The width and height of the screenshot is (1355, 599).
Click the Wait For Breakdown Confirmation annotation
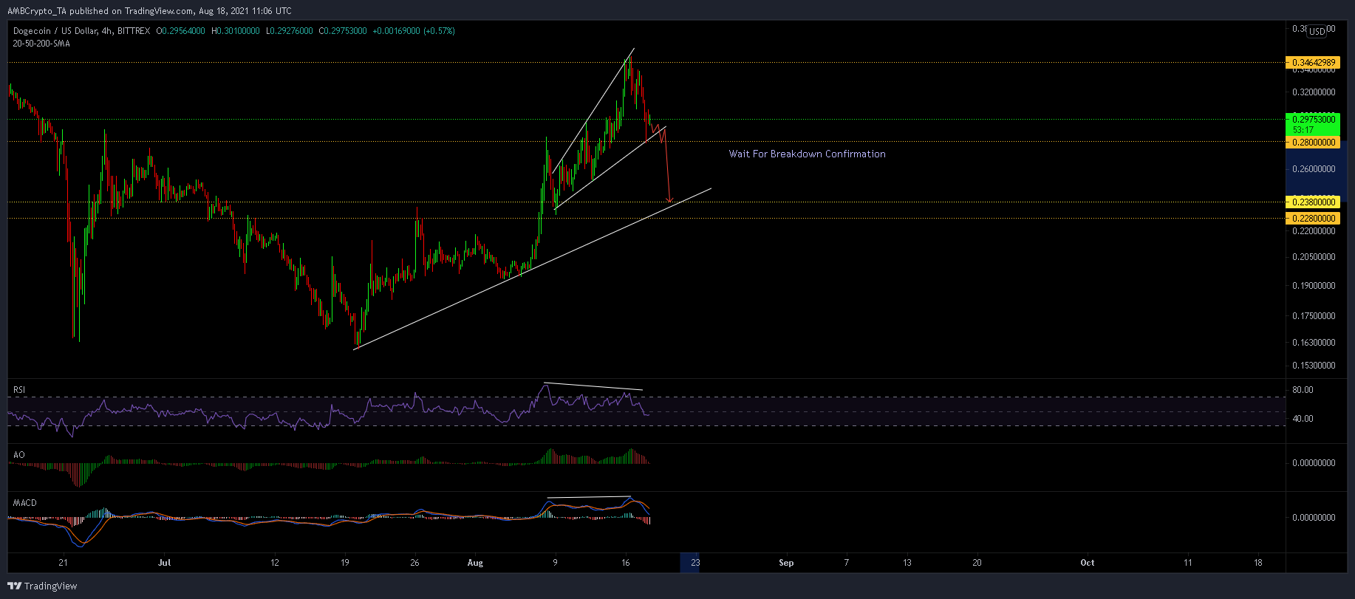point(807,154)
